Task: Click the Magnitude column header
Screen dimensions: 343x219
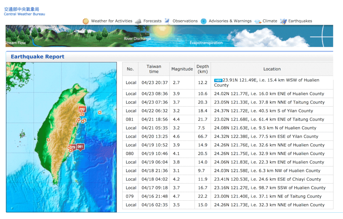Action: click(182, 69)
